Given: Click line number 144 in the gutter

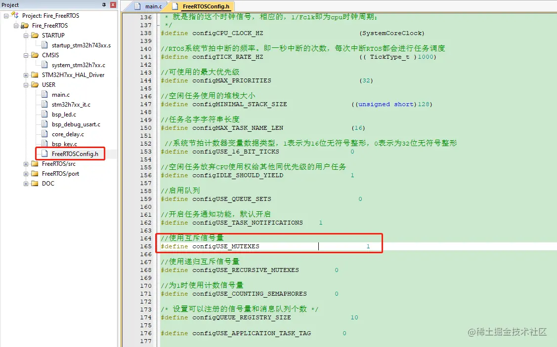Looking at the screenshot, I should pyautogui.click(x=146, y=80).
